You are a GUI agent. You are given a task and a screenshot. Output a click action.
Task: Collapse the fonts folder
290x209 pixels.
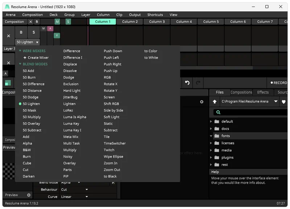[211, 136]
